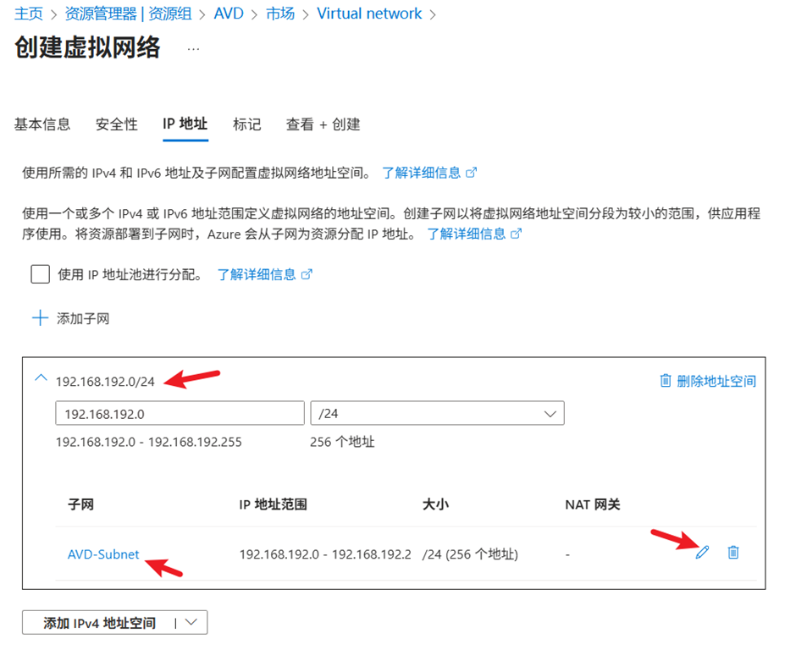Click Virtual network in the breadcrumb
The image size is (796, 650).
(x=369, y=14)
